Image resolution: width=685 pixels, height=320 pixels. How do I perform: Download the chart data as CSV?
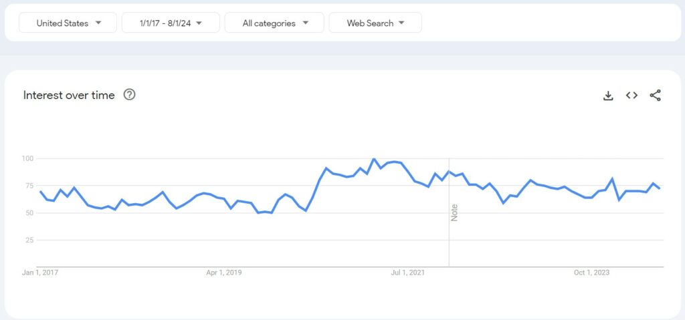(x=608, y=96)
